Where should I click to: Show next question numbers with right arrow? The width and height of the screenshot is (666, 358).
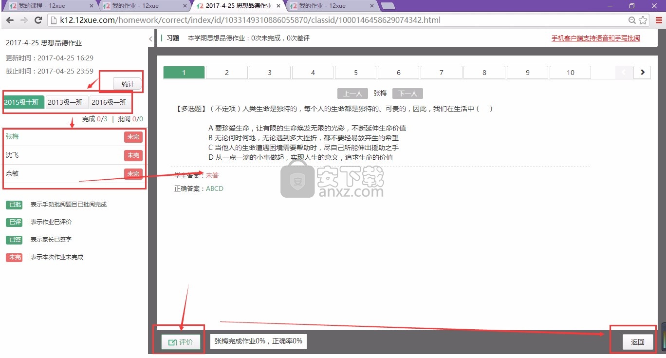[642, 72]
